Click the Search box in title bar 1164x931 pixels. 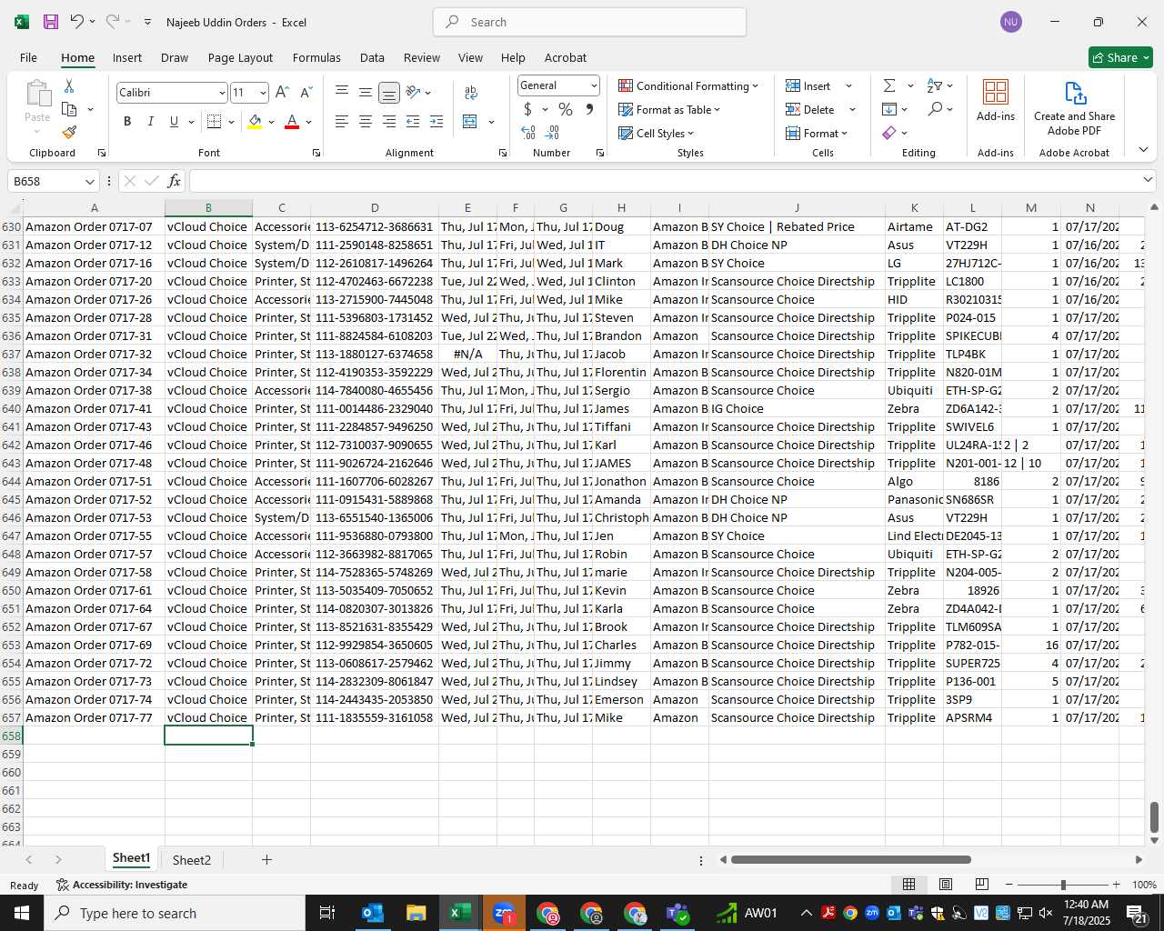click(x=589, y=22)
